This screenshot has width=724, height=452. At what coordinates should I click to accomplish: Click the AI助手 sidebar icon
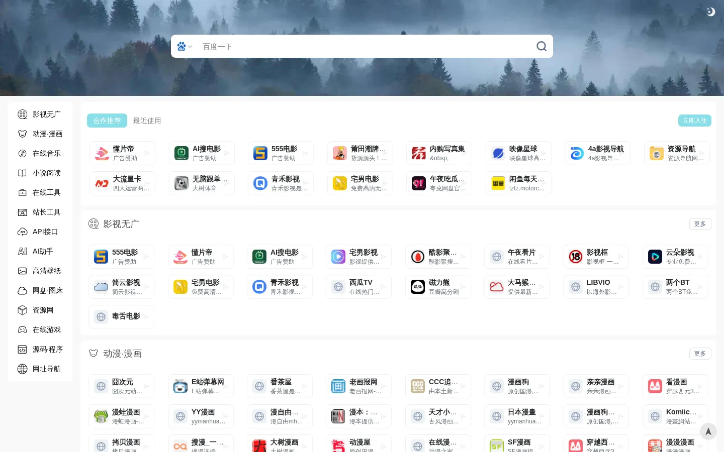pyautogui.click(x=22, y=251)
